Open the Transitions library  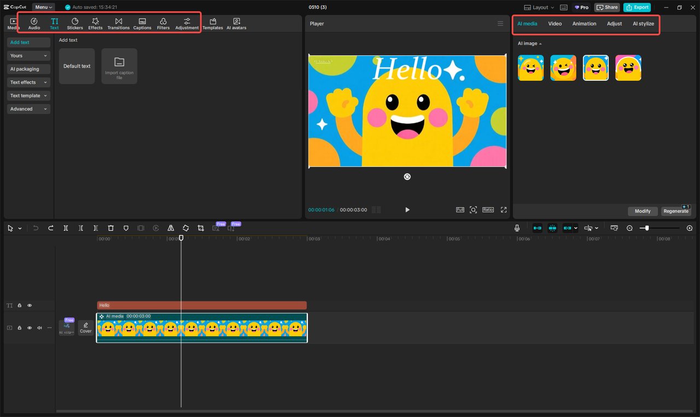pyautogui.click(x=118, y=24)
